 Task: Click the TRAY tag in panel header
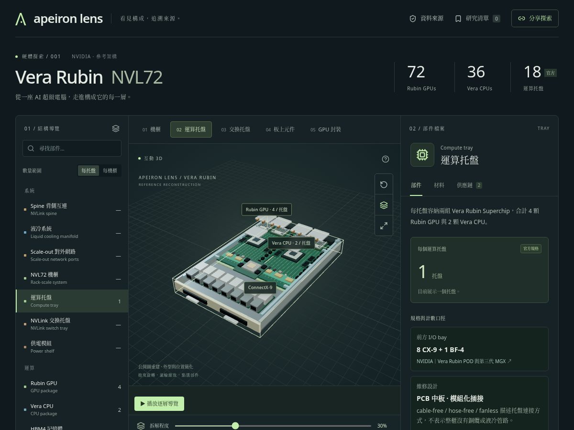(x=543, y=129)
